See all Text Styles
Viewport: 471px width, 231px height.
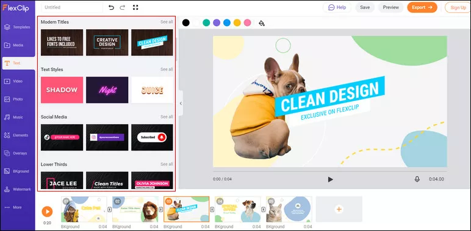tap(167, 69)
